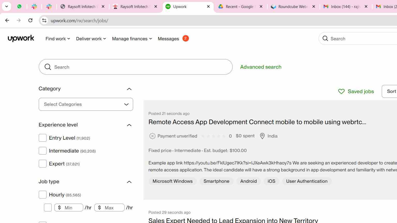Click the Min hourly rate field
Screen dimensions: 397x223
click(x=69, y=208)
